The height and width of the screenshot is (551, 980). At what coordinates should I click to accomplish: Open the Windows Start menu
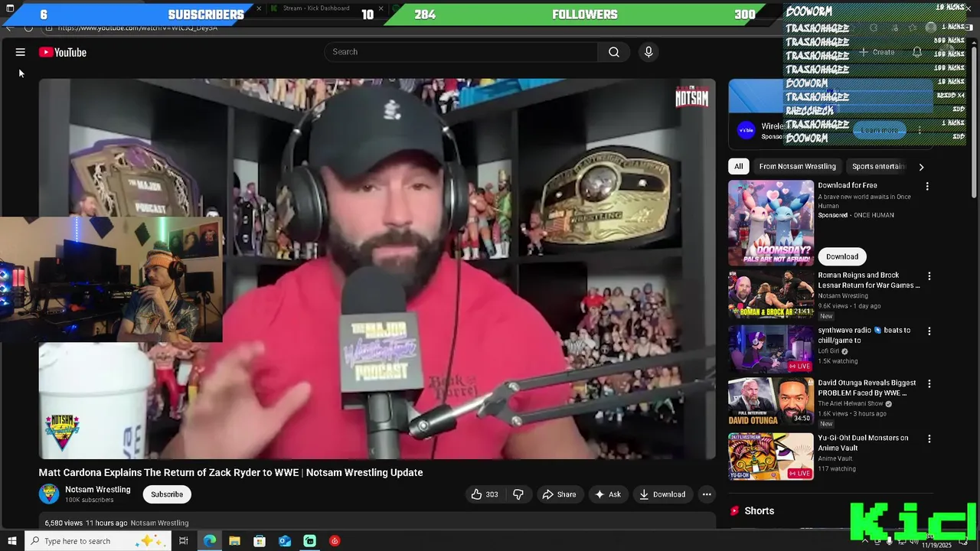(11, 541)
